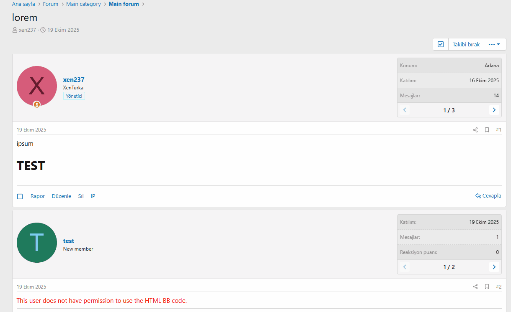Advance xen237's profile pane to page 2
The height and width of the screenshot is (312, 511).
click(494, 110)
